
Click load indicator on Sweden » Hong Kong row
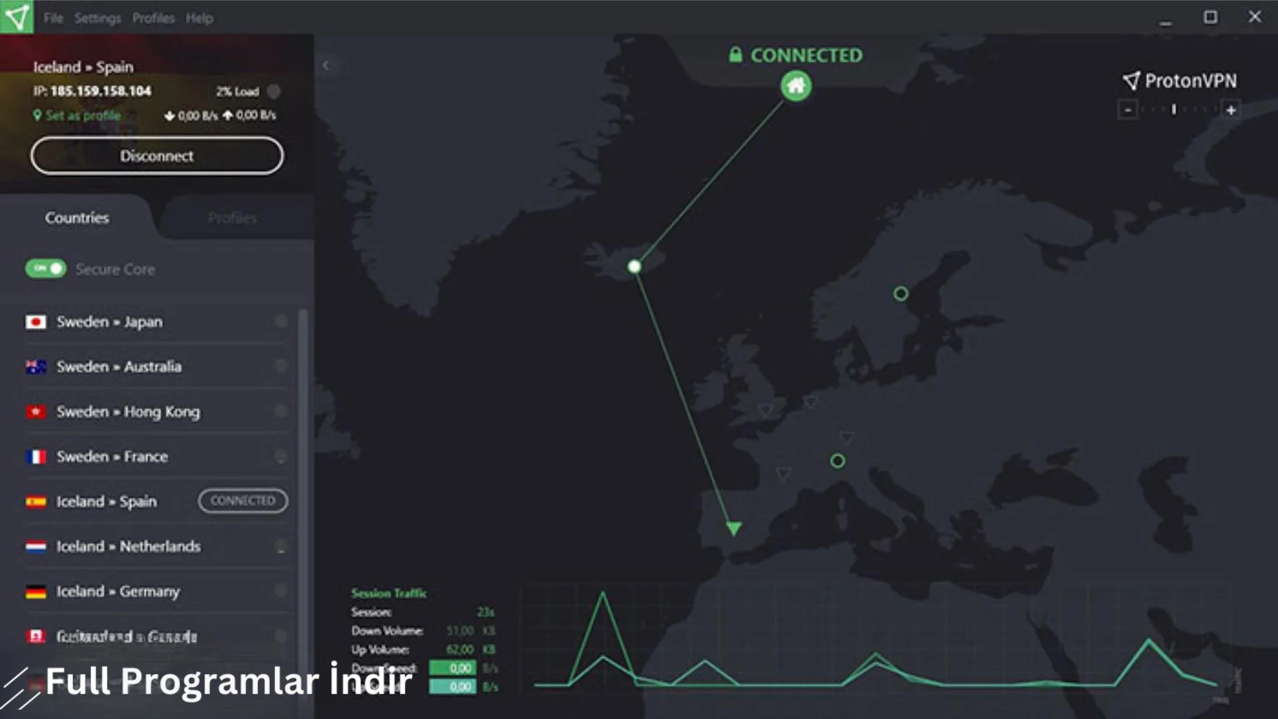[281, 411]
